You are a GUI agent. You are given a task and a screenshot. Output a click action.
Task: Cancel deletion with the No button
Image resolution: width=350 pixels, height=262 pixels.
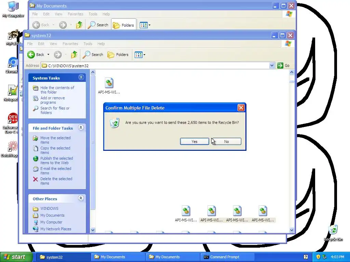(x=226, y=142)
